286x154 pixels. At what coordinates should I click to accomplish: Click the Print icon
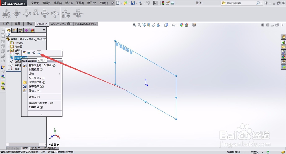(140, 3)
